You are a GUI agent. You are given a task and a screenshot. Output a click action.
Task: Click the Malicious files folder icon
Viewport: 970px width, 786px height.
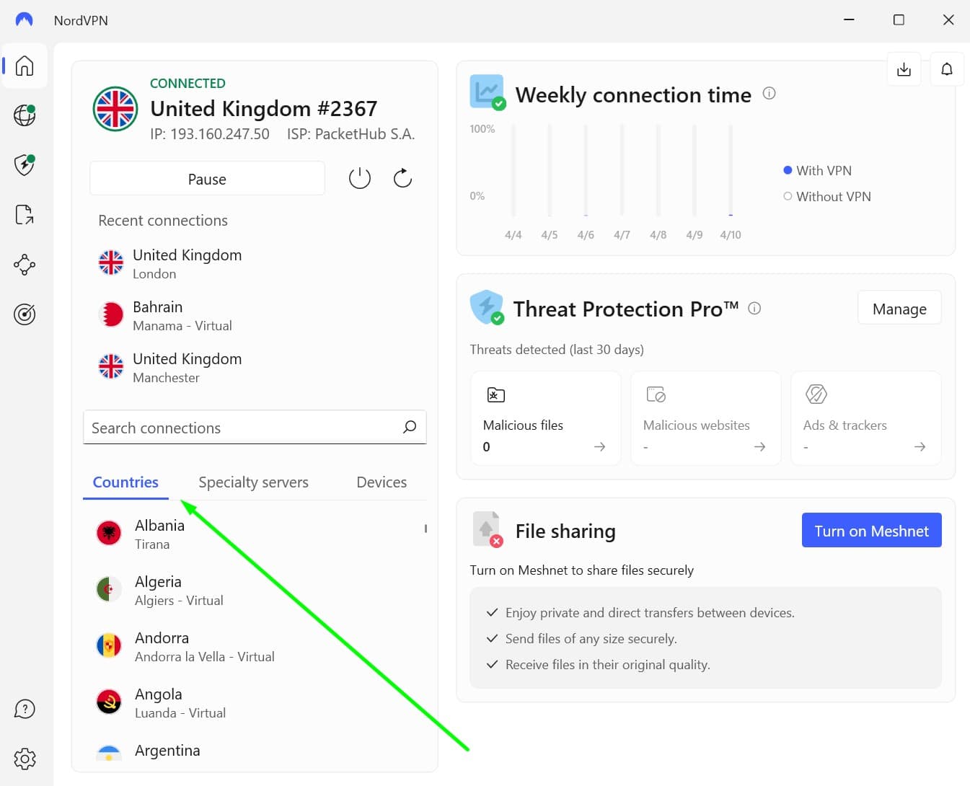click(496, 394)
